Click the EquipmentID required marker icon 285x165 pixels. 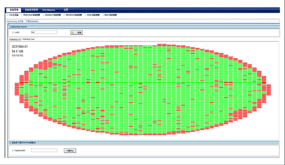click(12, 150)
